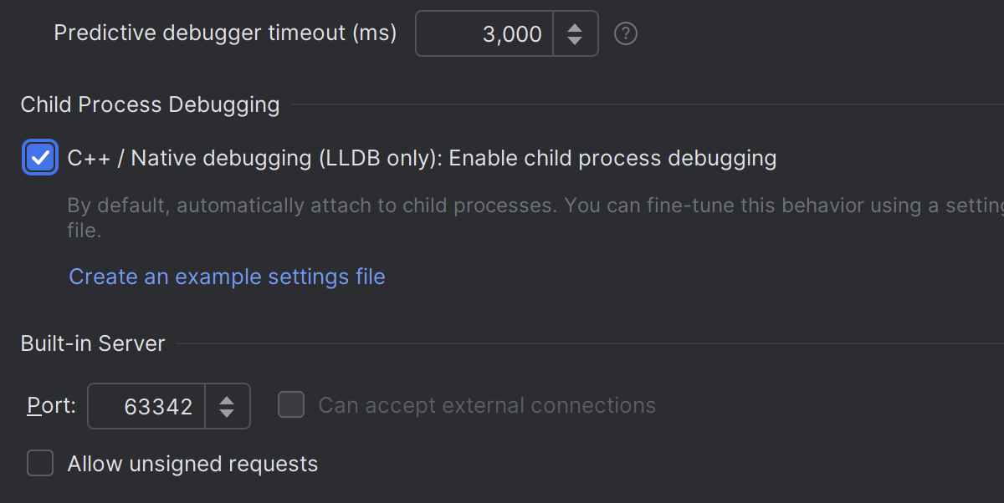Image resolution: width=1004 pixels, height=503 pixels.
Task: Increase the built-in server port number
Action: 227,399
